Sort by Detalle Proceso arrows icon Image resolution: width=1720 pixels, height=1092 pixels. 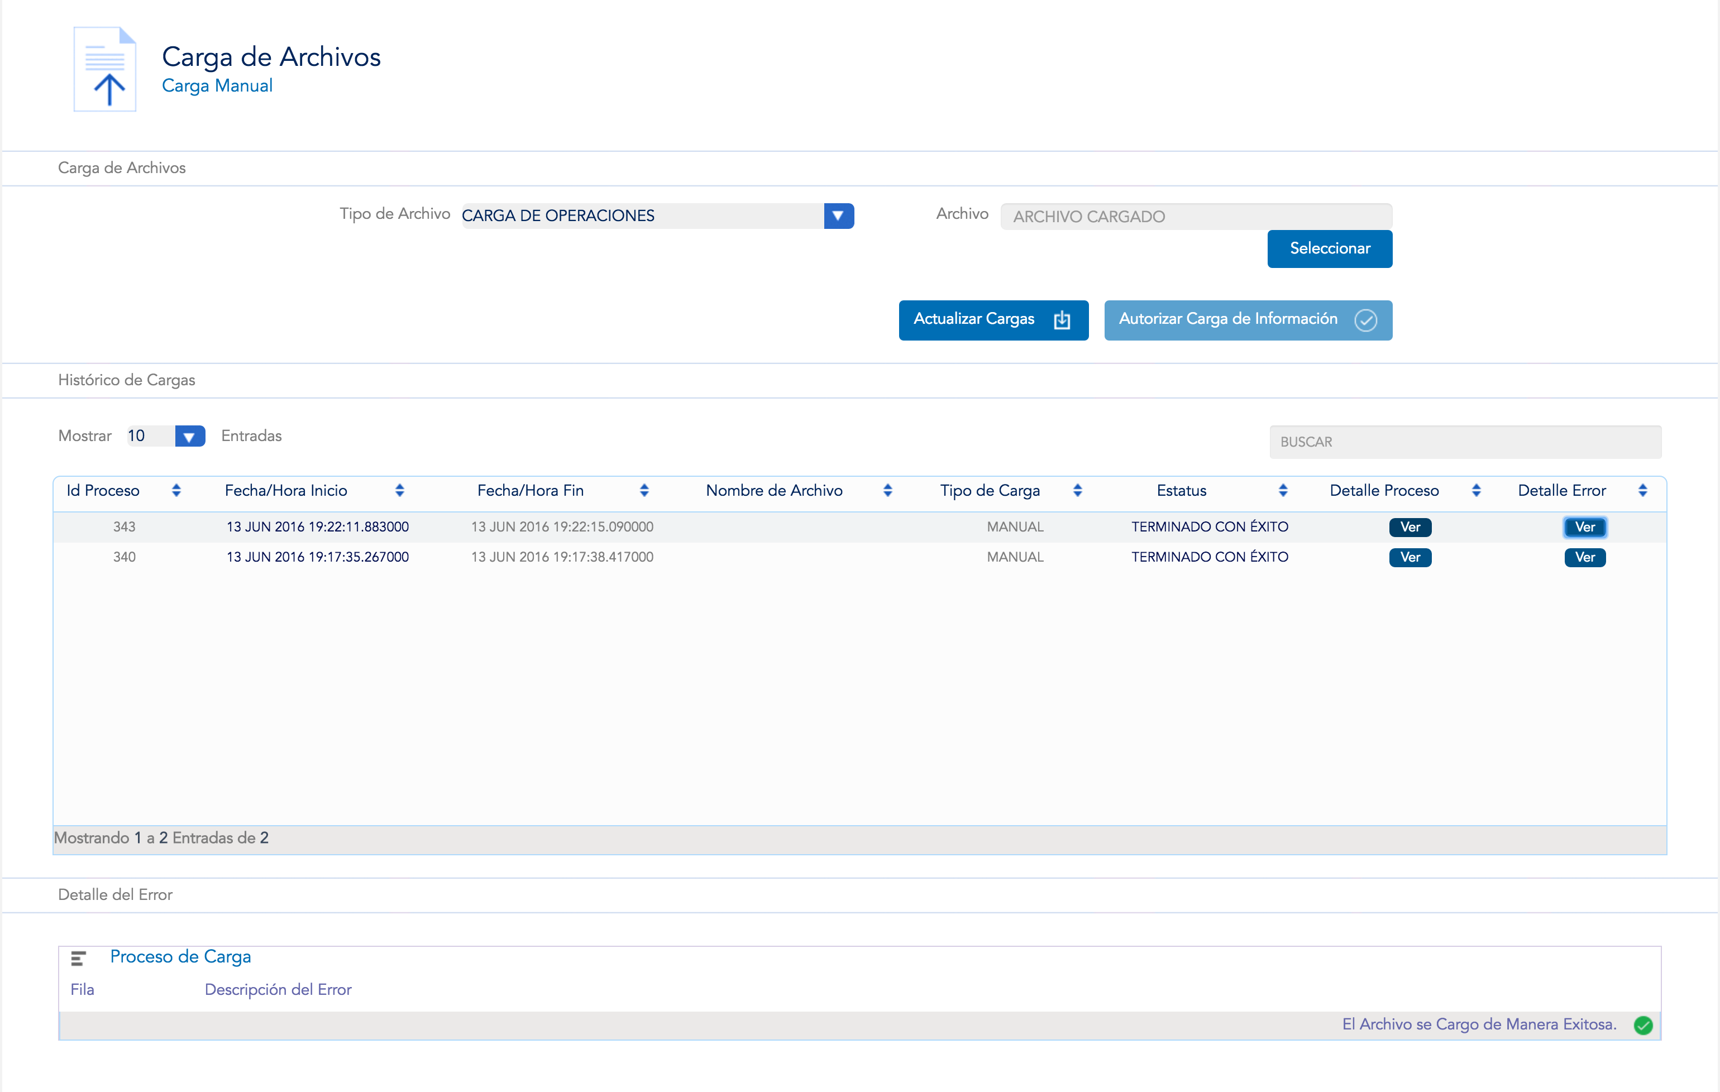[1477, 490]
